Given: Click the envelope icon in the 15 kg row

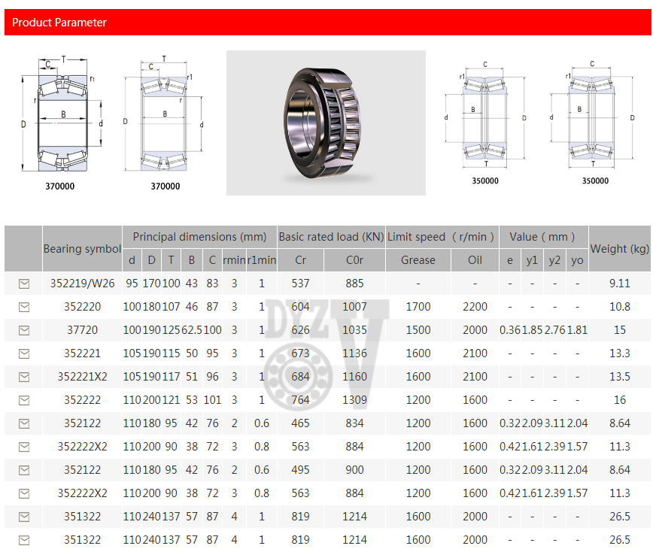Looking at the screenshot, I should click(23, 330).
